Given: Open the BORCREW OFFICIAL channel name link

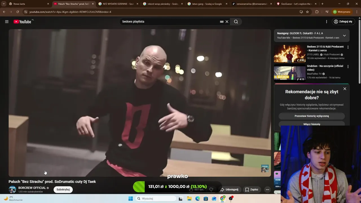Looking at the screenshot, I should tap(32, 188).
